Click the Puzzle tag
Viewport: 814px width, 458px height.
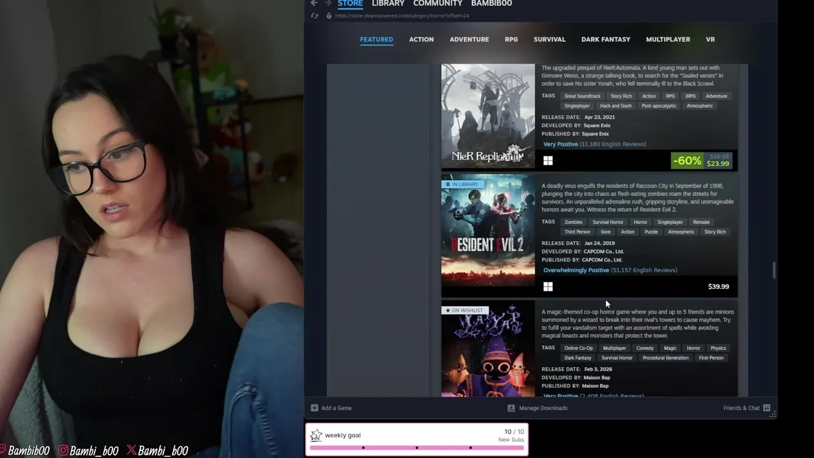point(651,232)
